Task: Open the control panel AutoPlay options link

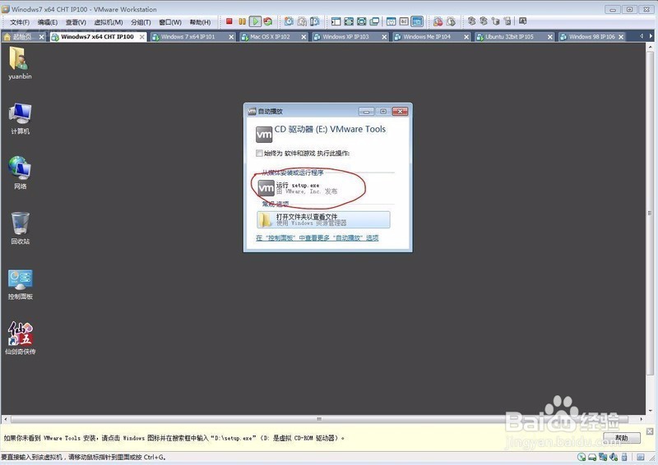Action: pos(317,237)
